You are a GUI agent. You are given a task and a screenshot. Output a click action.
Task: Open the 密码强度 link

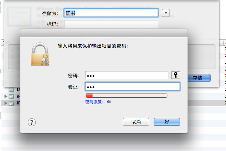click(x=95, y=102)
